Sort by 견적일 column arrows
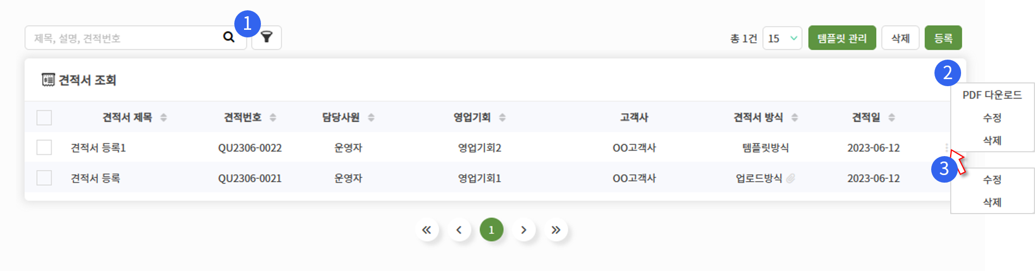This screenshot has height=271, width=1035. pos(891,118)
